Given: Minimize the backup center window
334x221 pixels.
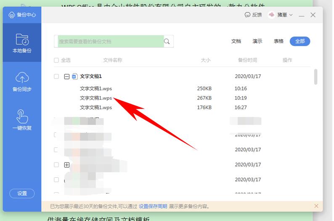Looking at the screenshot, I should 302,15.
